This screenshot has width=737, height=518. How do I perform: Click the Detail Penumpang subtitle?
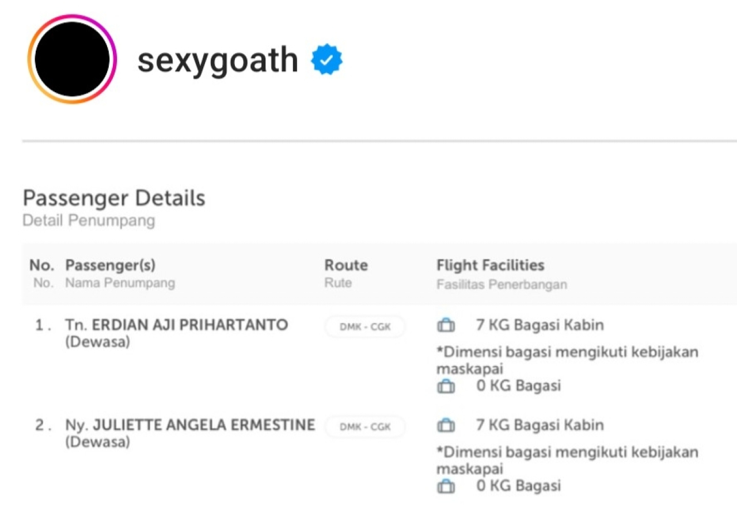pos(89,220)
